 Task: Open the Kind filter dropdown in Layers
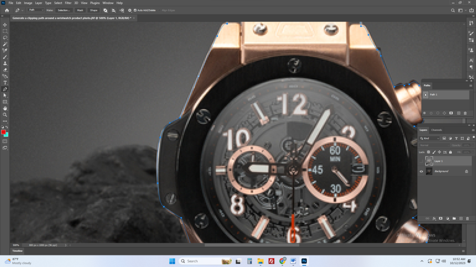pos(430,138)
